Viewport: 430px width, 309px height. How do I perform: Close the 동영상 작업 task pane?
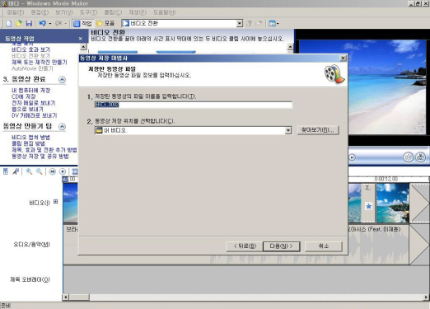81,39
